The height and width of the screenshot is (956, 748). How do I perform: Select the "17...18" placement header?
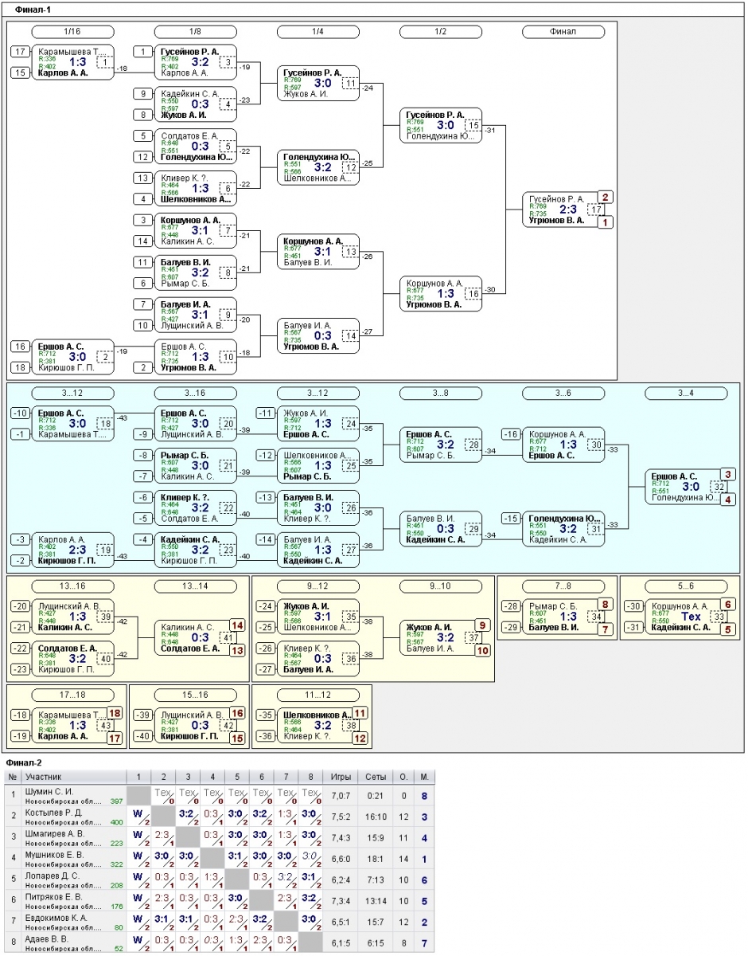[x=72, y=695]
